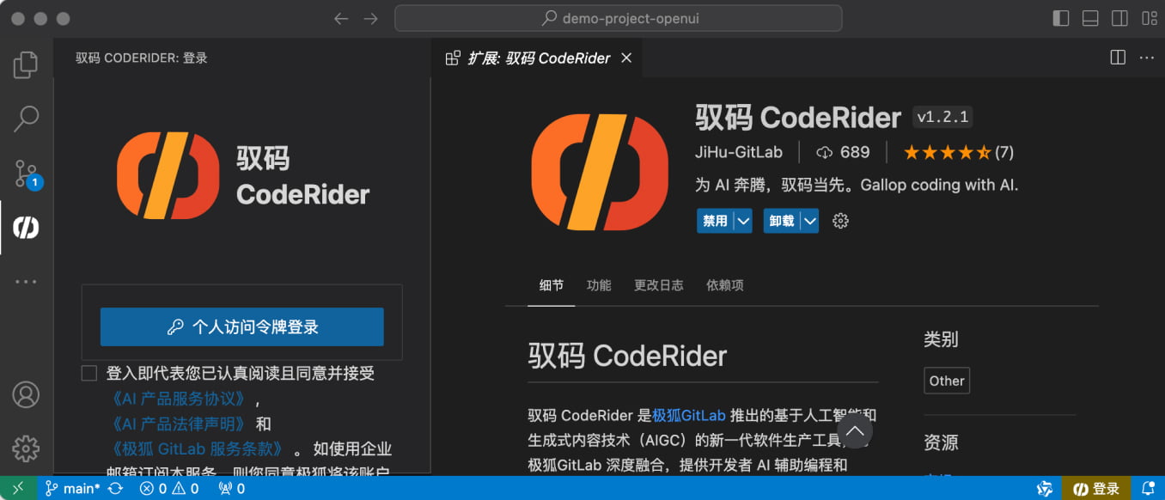Switch to the 更改日志 tab
Viewport: 1165px width, 500px height.
click(x=658, y=284)
